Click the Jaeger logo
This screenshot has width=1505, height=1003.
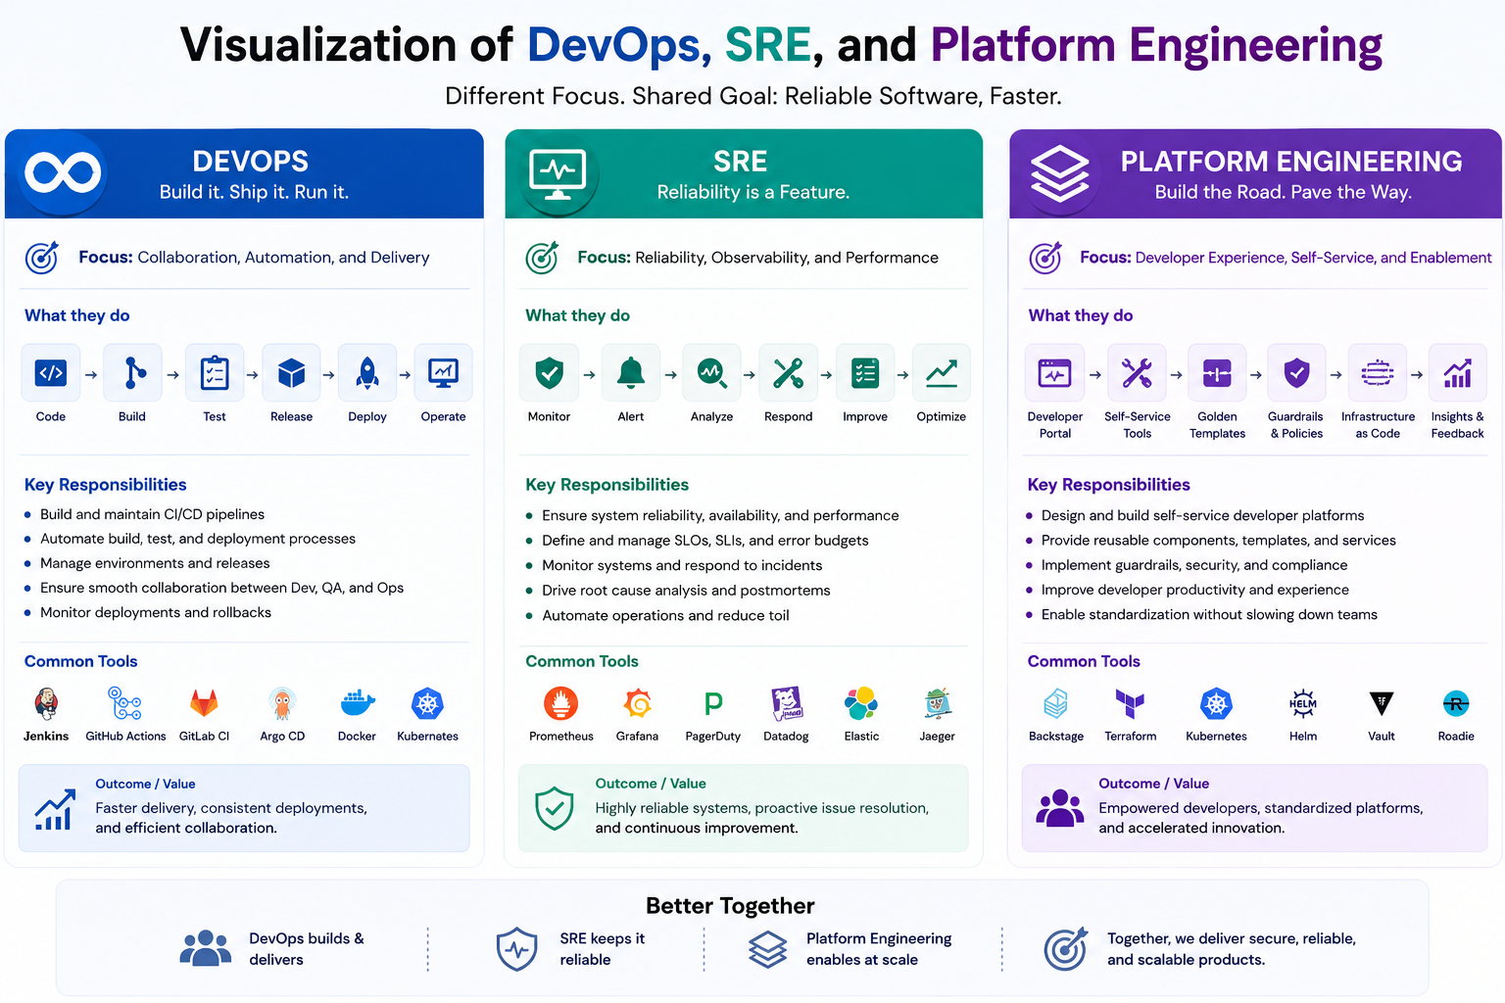tap(938, 703)
